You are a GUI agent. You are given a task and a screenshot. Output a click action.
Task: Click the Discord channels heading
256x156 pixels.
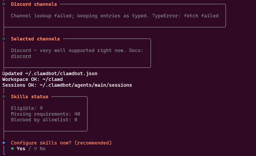34,4
